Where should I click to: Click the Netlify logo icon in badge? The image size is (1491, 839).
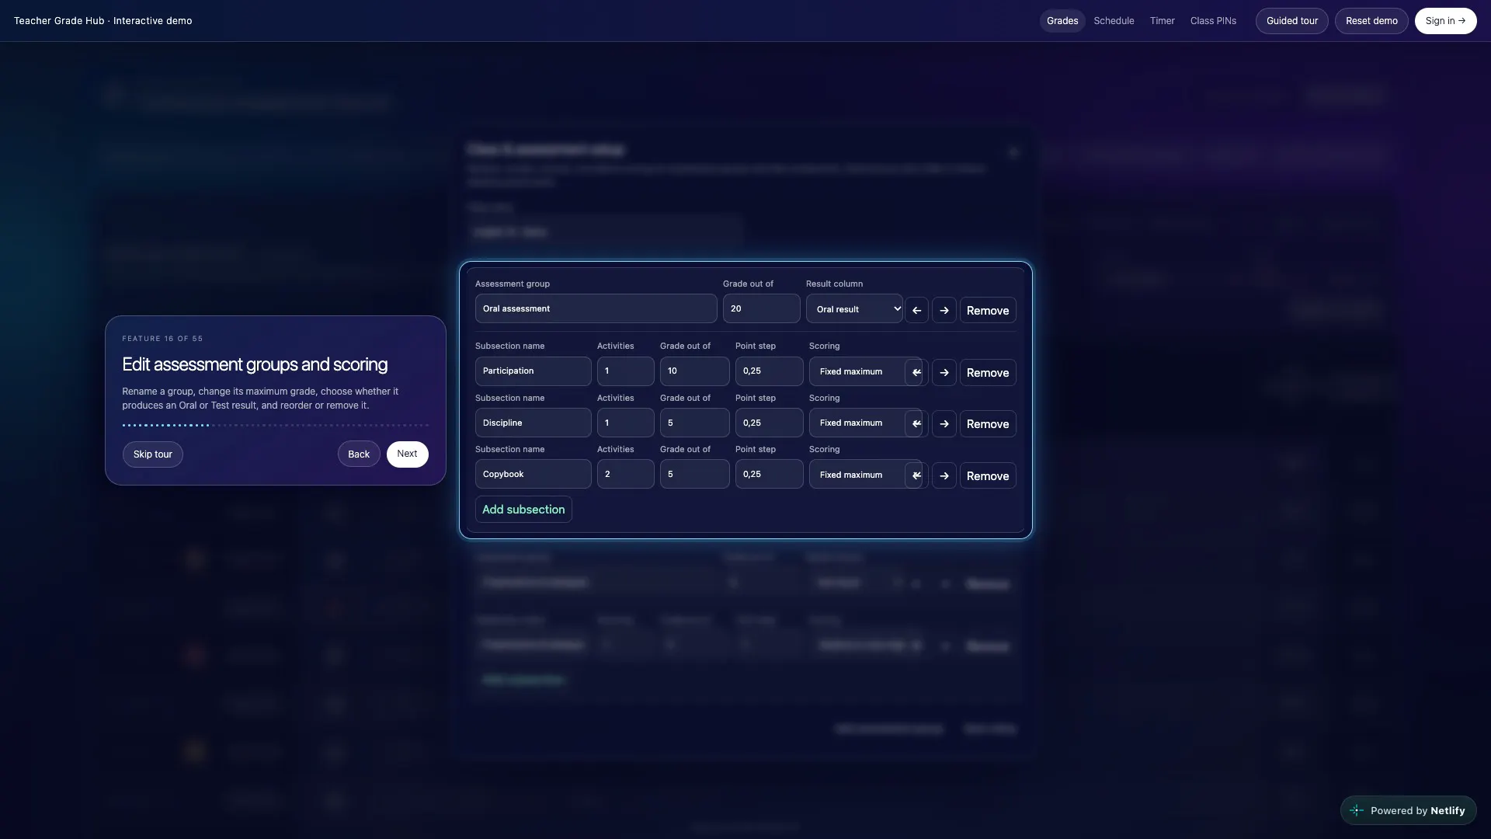[x=1357, y=810]
